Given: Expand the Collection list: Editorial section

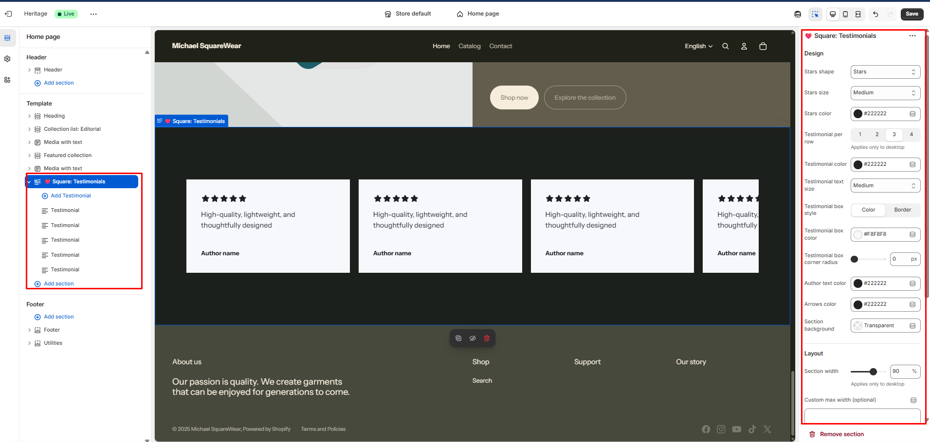Looking at the screenshot, I should click(x=29, y=129).
